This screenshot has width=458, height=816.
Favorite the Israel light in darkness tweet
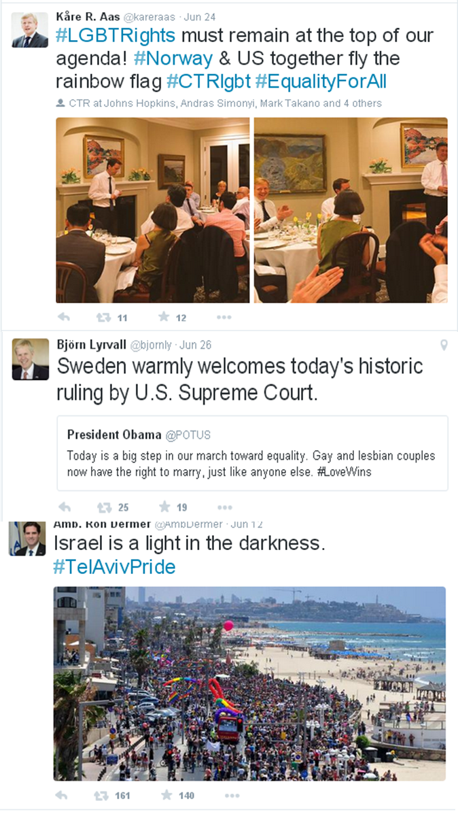pos(166,795)
